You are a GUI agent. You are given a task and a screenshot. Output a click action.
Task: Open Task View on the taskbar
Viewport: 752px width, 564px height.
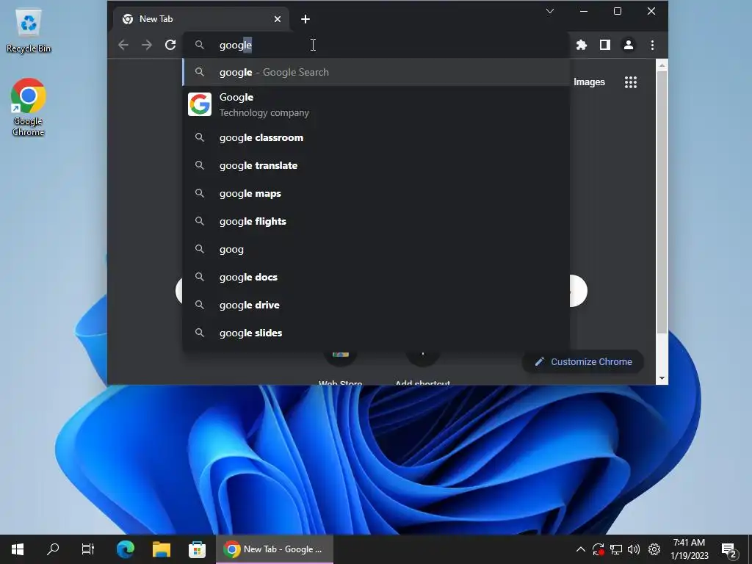(88, 549)
